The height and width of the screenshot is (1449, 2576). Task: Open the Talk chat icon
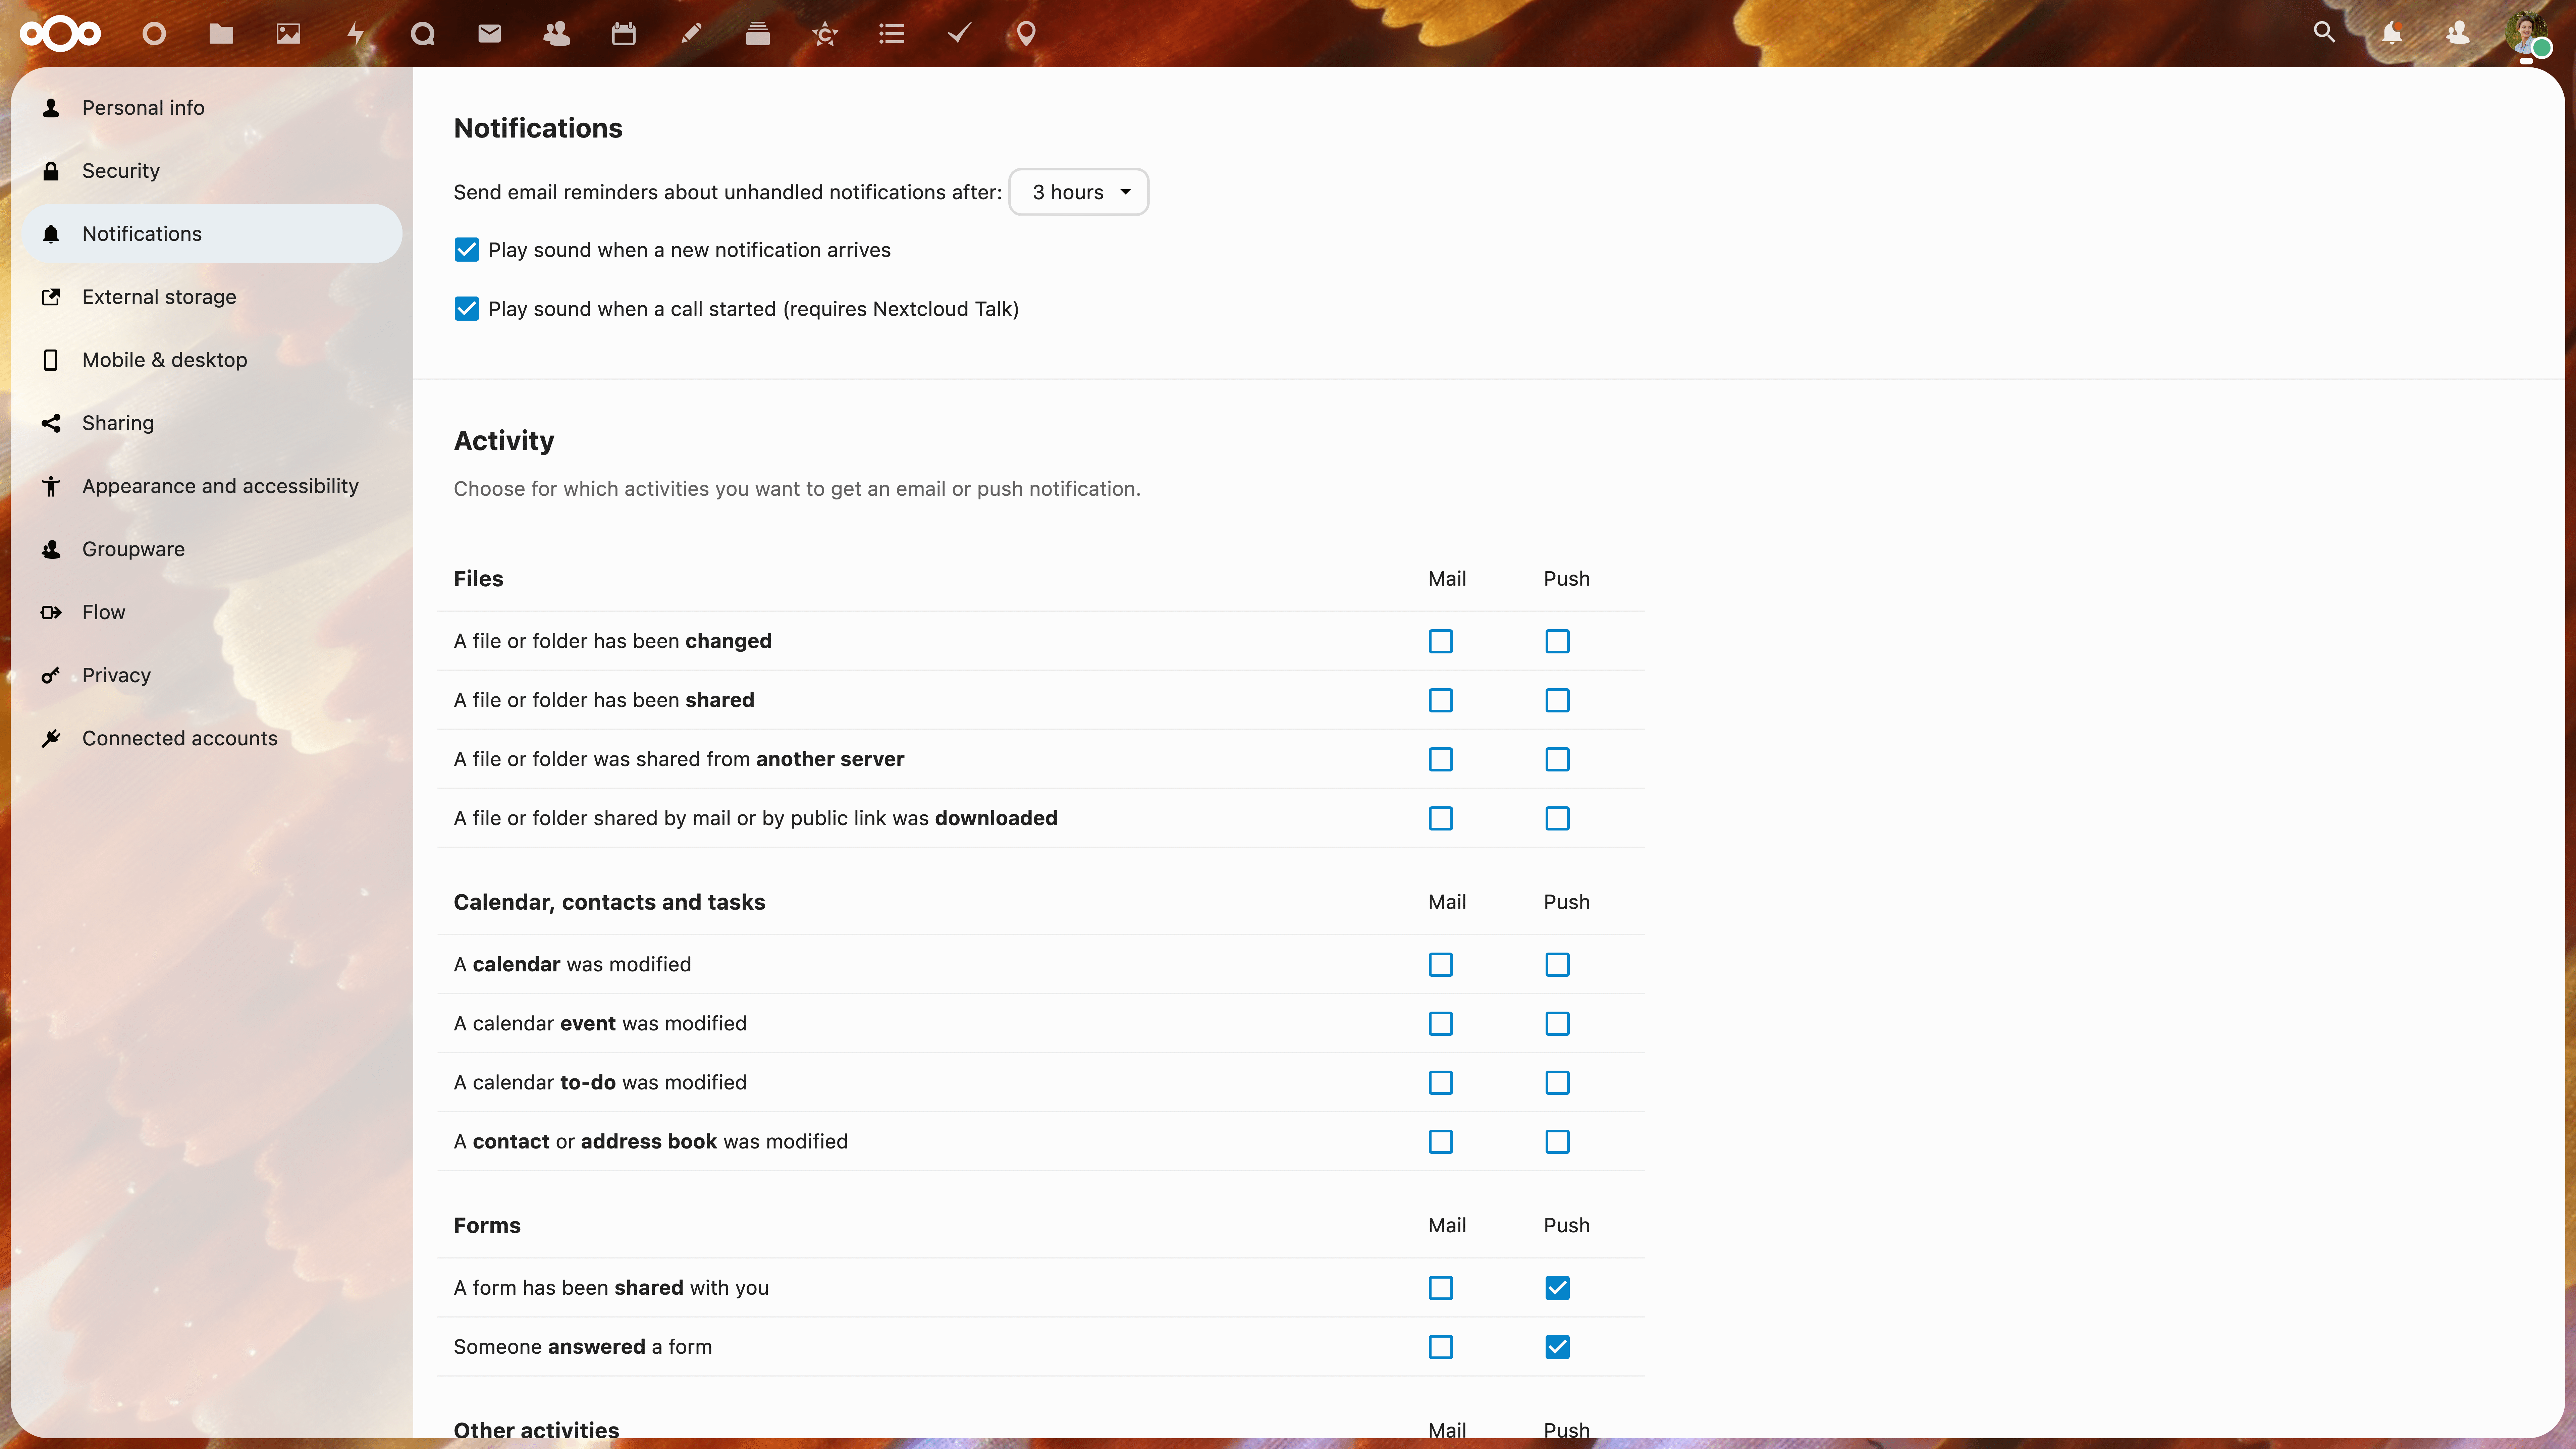(422, 34)
